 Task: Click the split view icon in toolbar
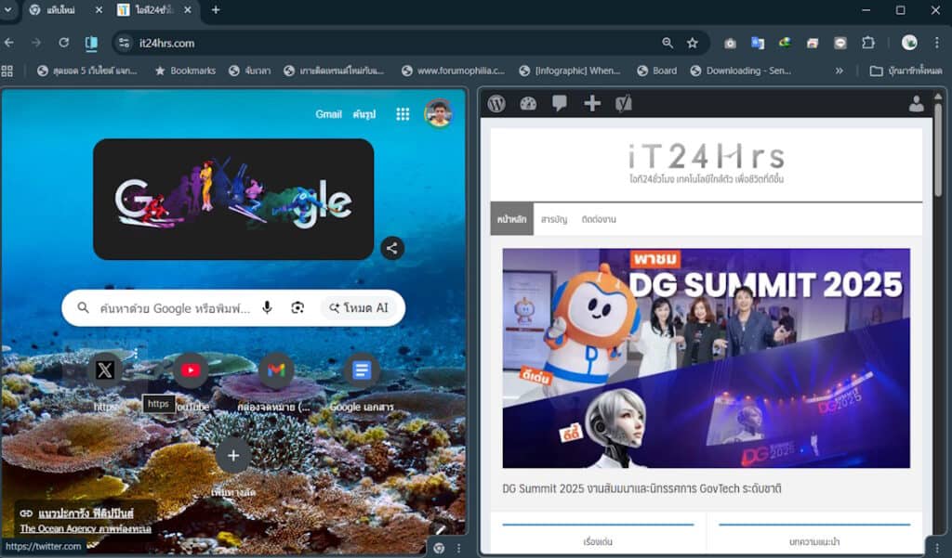pos(91,43)
